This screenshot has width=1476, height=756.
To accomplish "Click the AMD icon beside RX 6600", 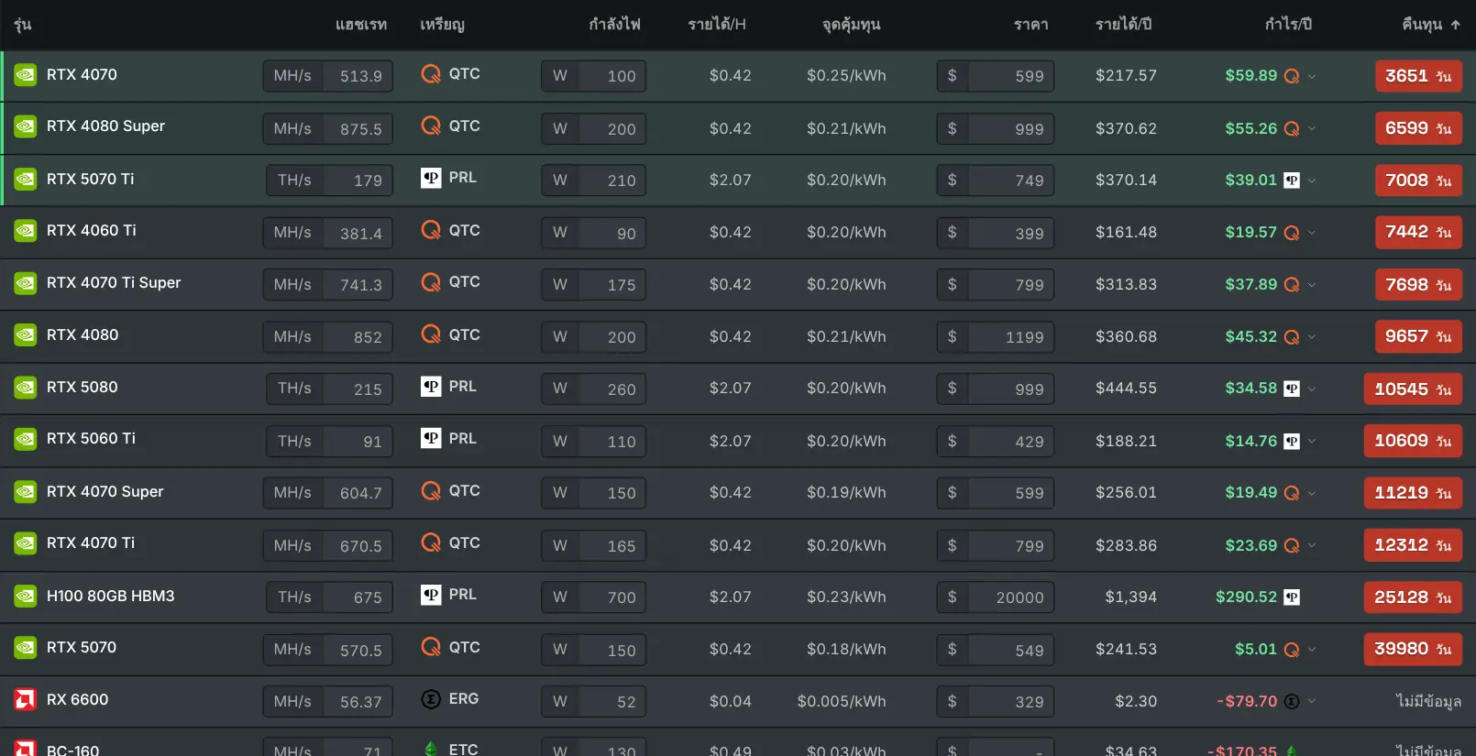I will pos(25,700).
